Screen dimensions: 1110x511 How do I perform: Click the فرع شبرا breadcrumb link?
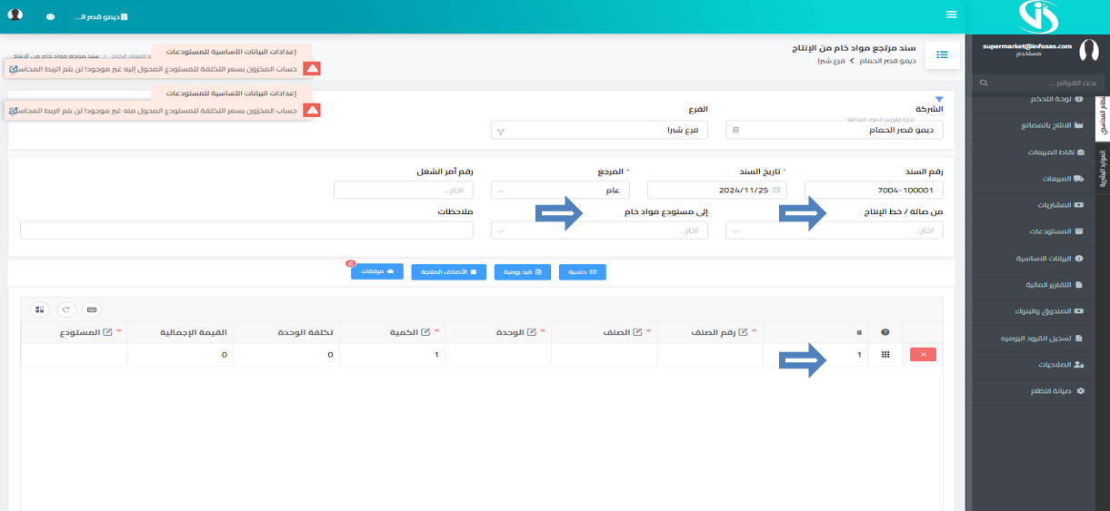click(832, 60)
